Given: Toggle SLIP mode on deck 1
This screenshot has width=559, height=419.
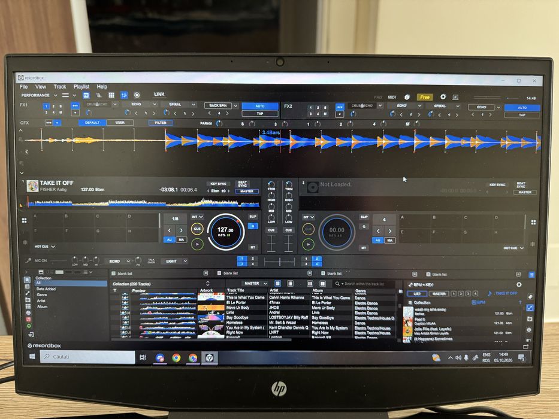Looking at the screenshot, I should coord(253,216).
